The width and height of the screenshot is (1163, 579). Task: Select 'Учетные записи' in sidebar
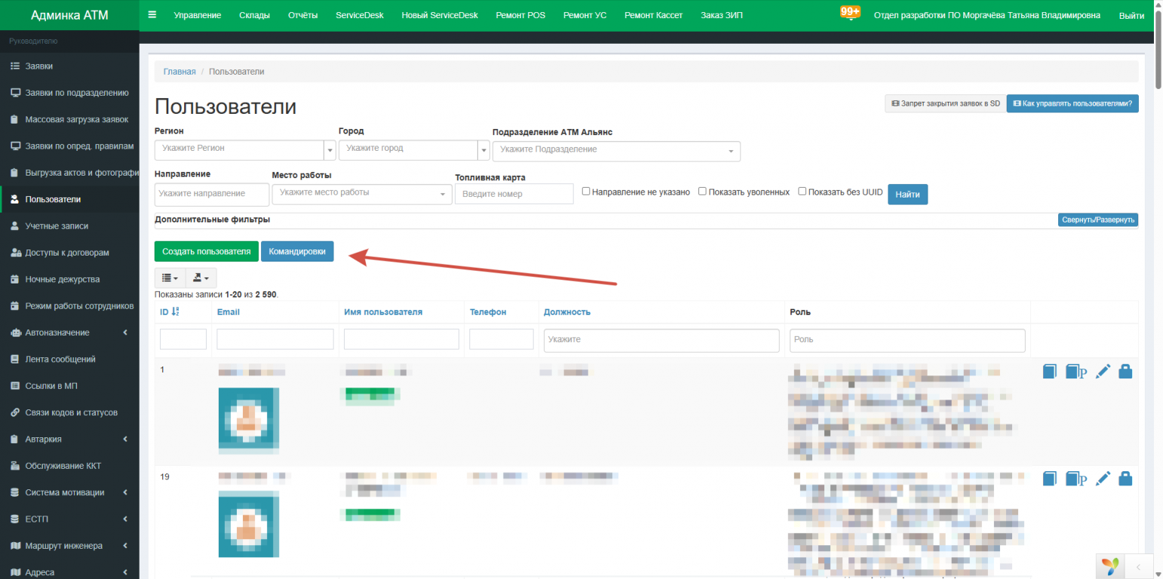57,225
